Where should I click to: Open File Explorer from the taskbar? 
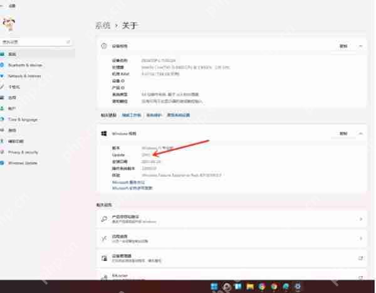pos(250,286)
